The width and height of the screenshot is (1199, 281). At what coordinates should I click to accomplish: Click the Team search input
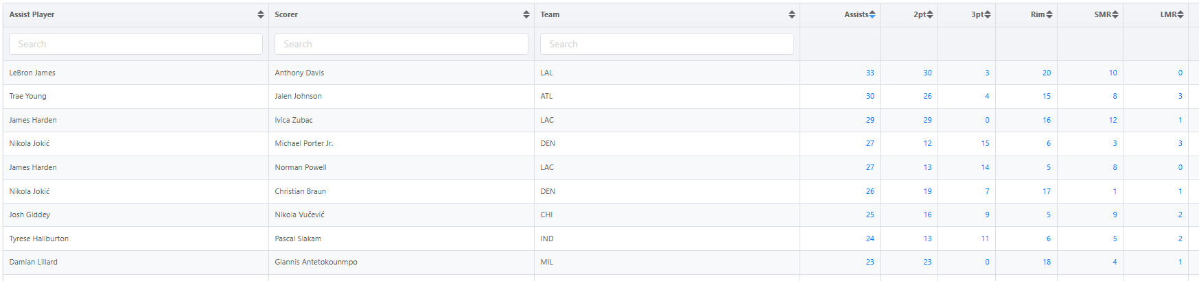click(666, 44)
